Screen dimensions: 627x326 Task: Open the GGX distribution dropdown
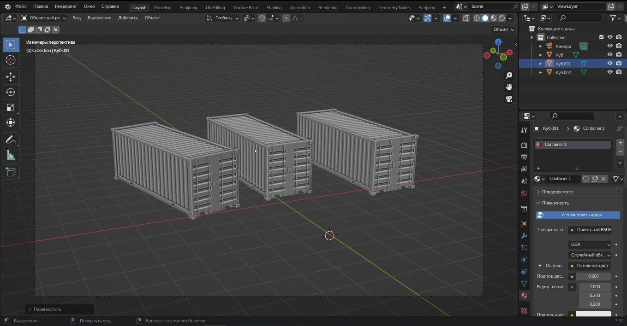pyautogui.click(x=590, y=244)
